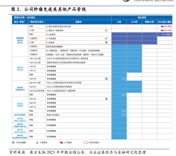Click the red flag next to 2023.1 approval
This screenshot has width=176, height=156.
click(x=162, y=30)
